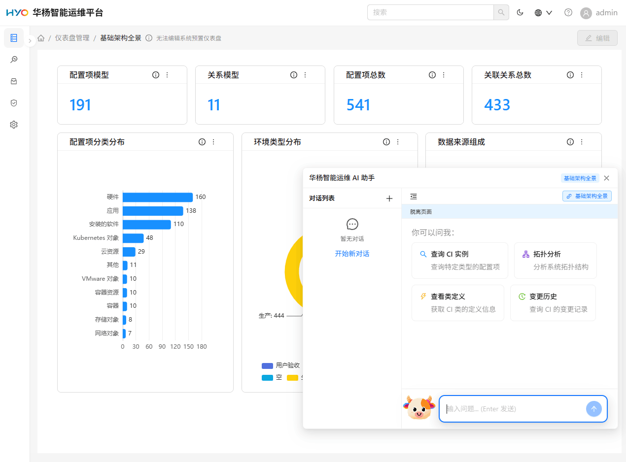Image resolution: width=626 pixels, height=462 pixels.
Task: Select the 查询 CI 实例 suggestion
Action: pos(460,261)
